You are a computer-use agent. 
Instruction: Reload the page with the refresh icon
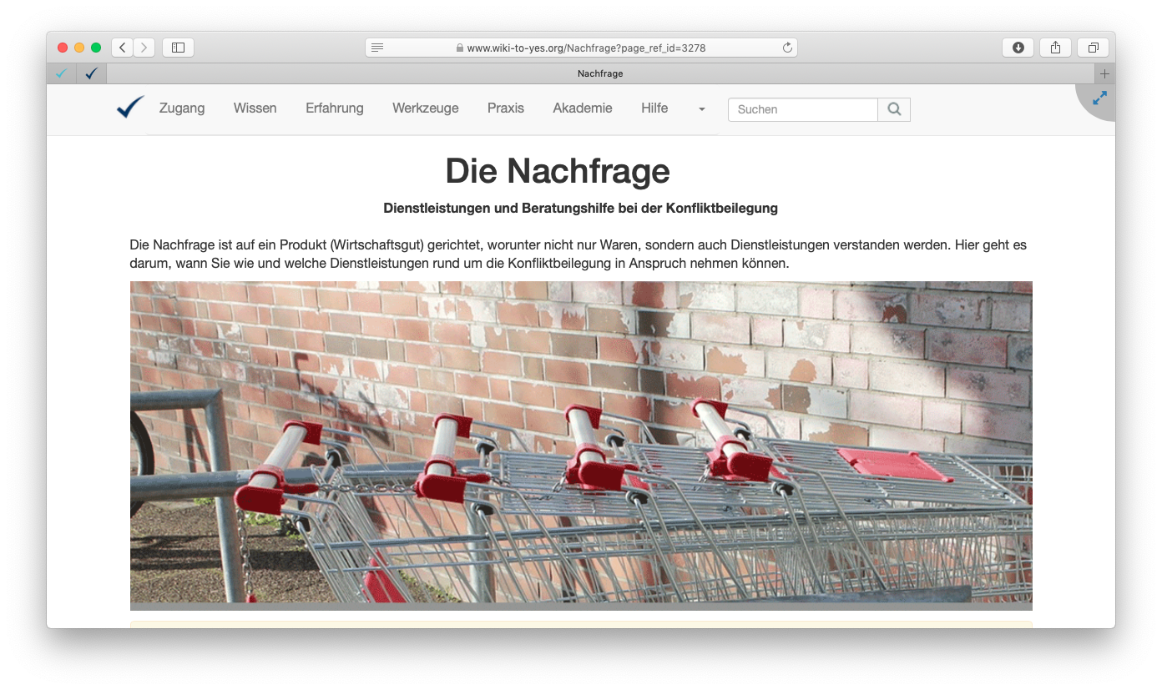pyautogui.click(x=786, y=48)
